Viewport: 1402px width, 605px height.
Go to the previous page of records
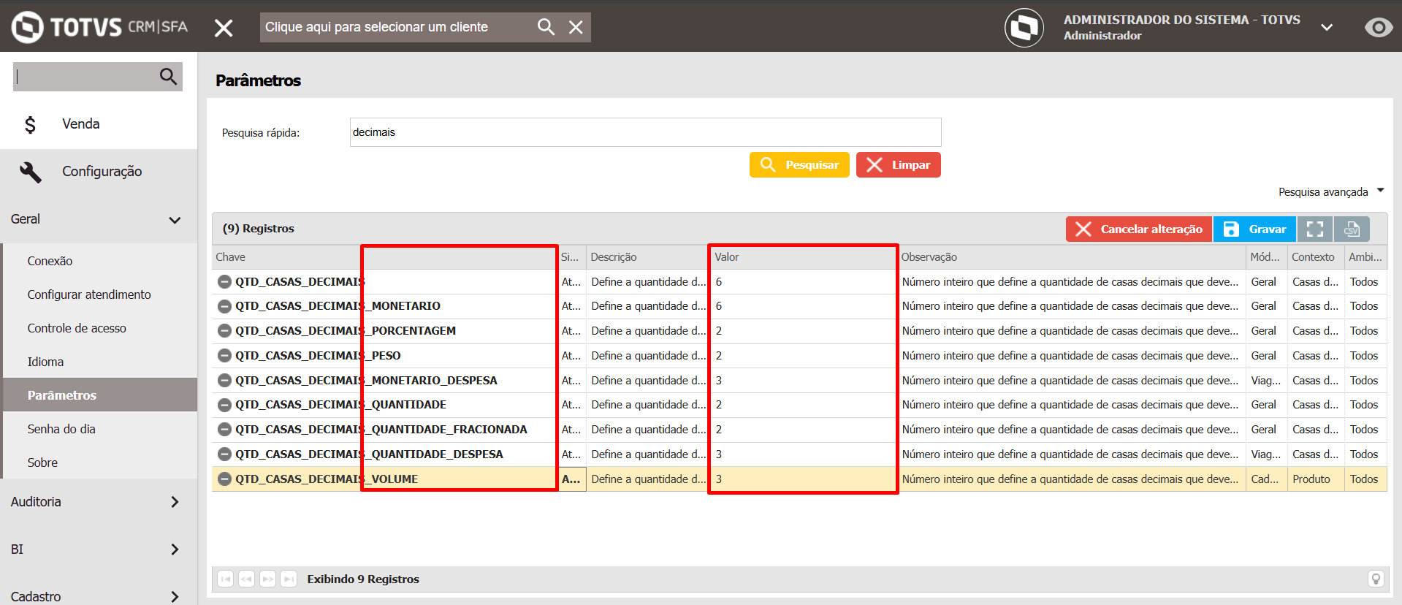point(247,579)
